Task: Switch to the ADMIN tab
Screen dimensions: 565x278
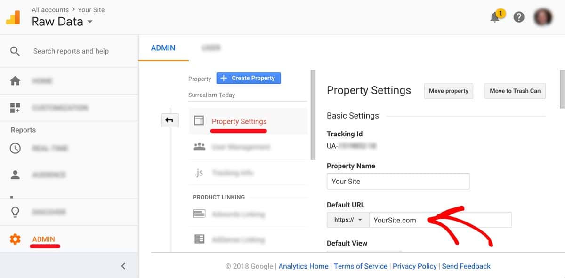Action: coord(163,48)
